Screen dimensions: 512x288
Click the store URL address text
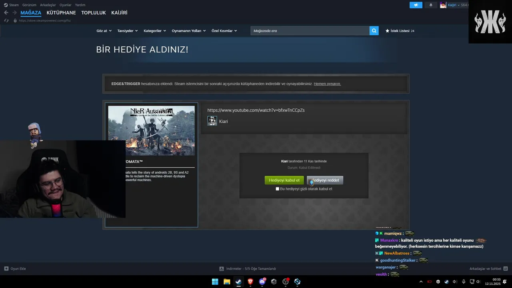tap(45, 20)
